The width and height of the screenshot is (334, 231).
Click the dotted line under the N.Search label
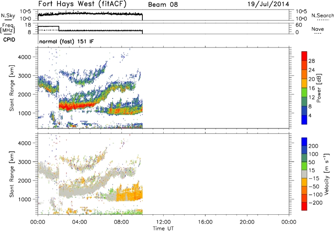(323, 20)
